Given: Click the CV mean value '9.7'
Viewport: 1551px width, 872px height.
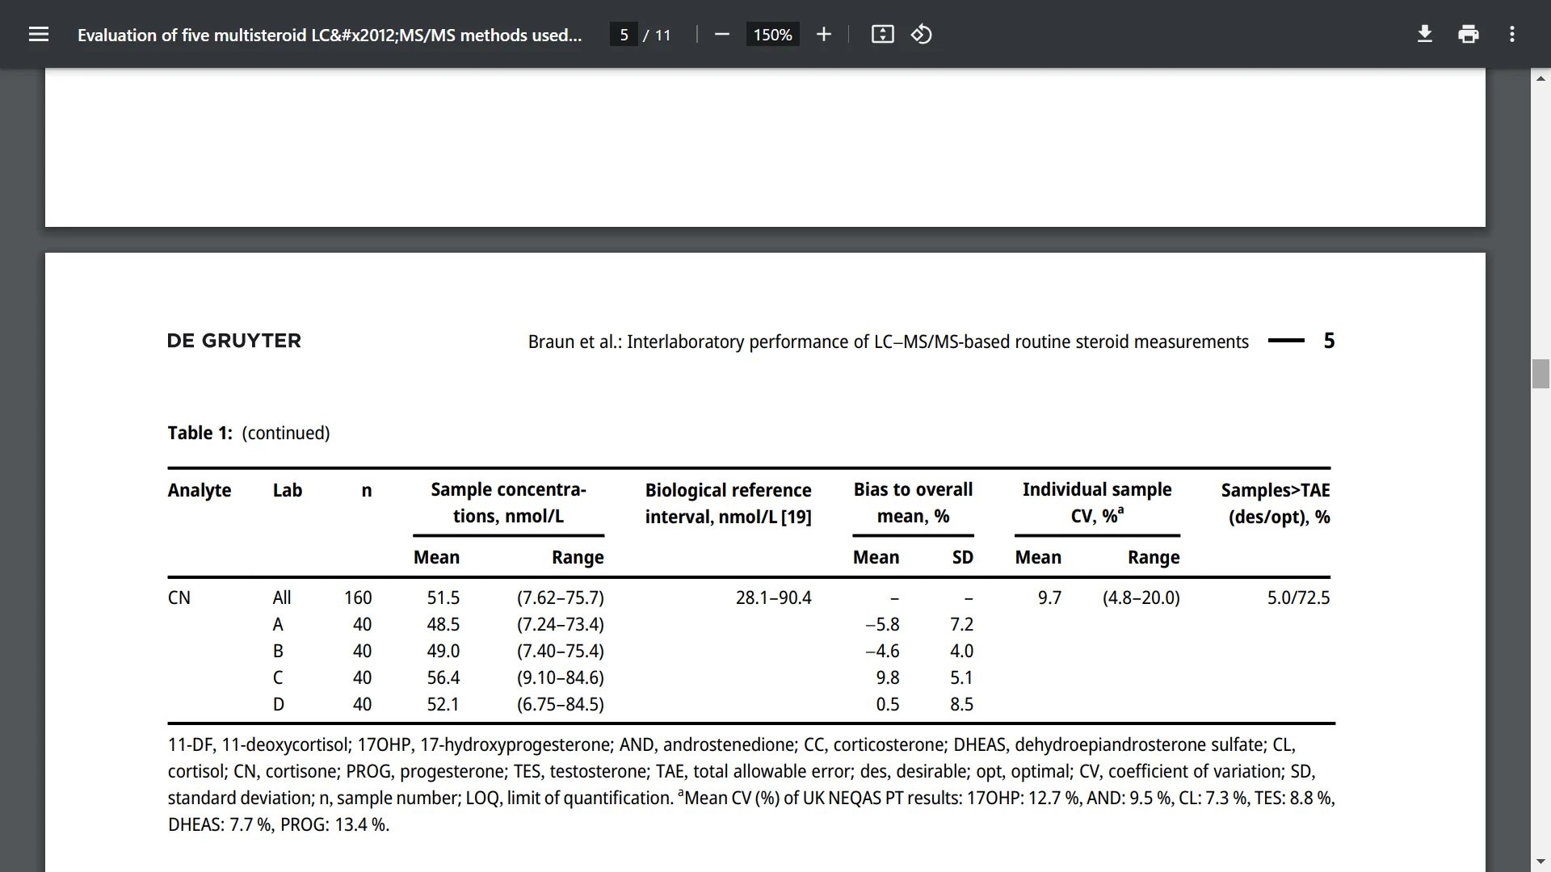Looking at the screenshot, I should (1049, 597).
